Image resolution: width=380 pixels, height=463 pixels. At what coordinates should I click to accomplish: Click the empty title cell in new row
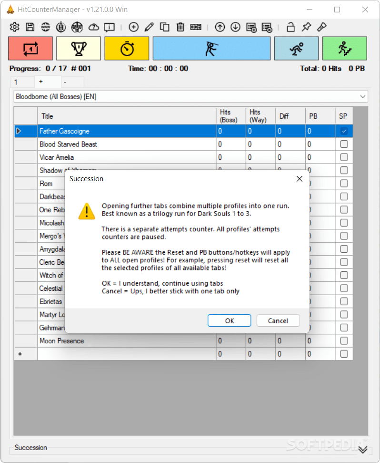(x=127, y=354)
